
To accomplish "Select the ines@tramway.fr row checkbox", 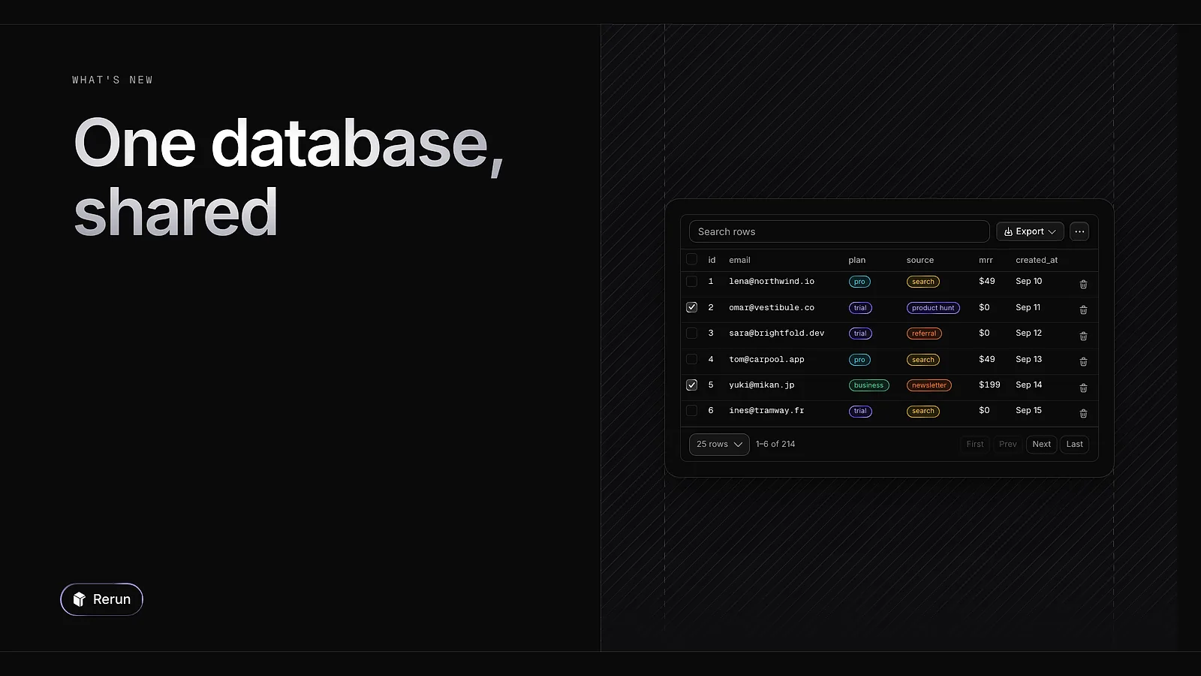I will [691, 410].
